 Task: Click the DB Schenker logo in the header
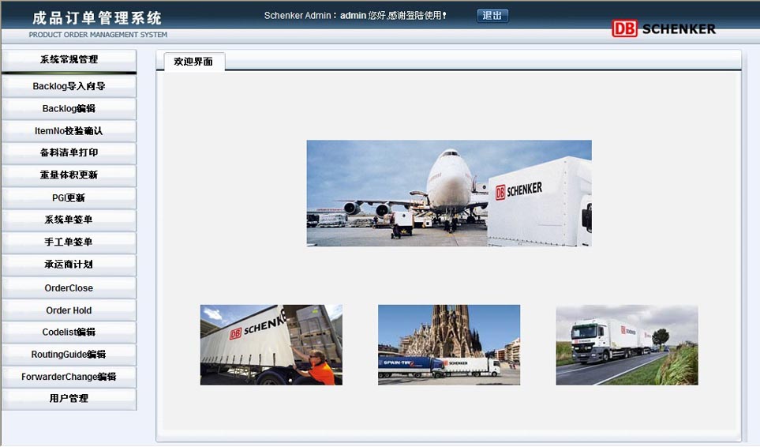664,28
